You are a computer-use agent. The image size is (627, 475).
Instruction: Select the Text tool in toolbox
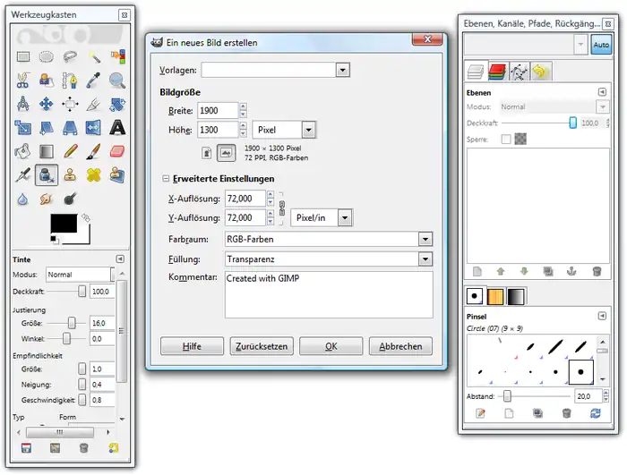point(117,128)
